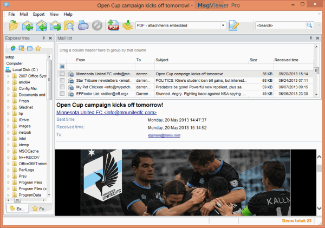Image resolution: width=325 pixels, height=228 pixels.
Task: Sort mail list by Size column
Action: point(261,60)
